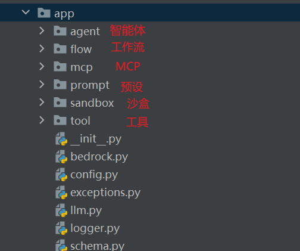Select exceptions.py in the tree
300x251 pixels.
(105, 193)
